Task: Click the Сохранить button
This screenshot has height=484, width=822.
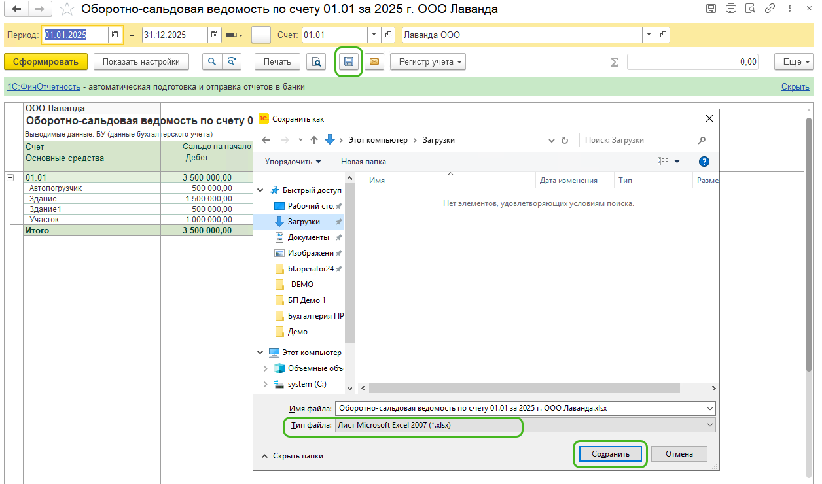Action: click(x=610, y=454)
